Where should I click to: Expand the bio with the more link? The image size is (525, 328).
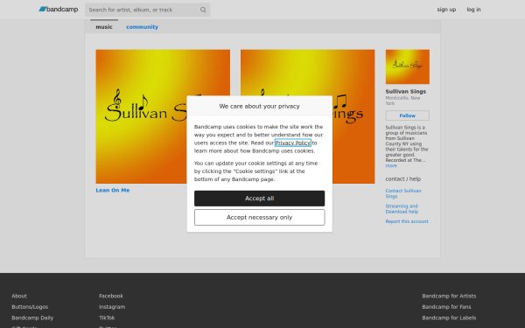(x=391, y=165)
